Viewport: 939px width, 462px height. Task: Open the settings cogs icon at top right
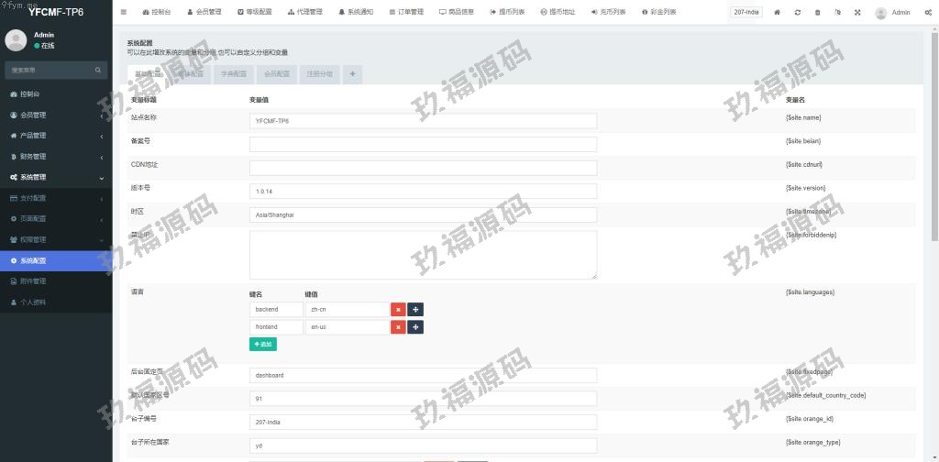click(x=926, y=12)
